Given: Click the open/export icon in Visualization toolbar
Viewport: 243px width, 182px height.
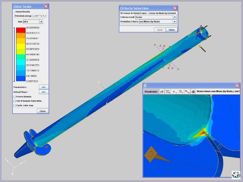Looking at the screenshot, I should pos(162,91).
